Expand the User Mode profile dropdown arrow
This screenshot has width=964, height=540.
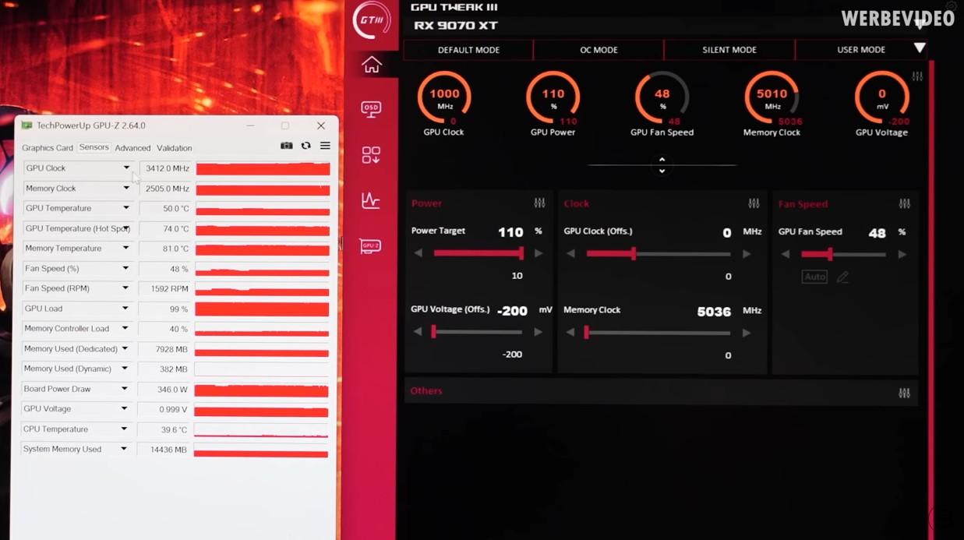point(920,48)
